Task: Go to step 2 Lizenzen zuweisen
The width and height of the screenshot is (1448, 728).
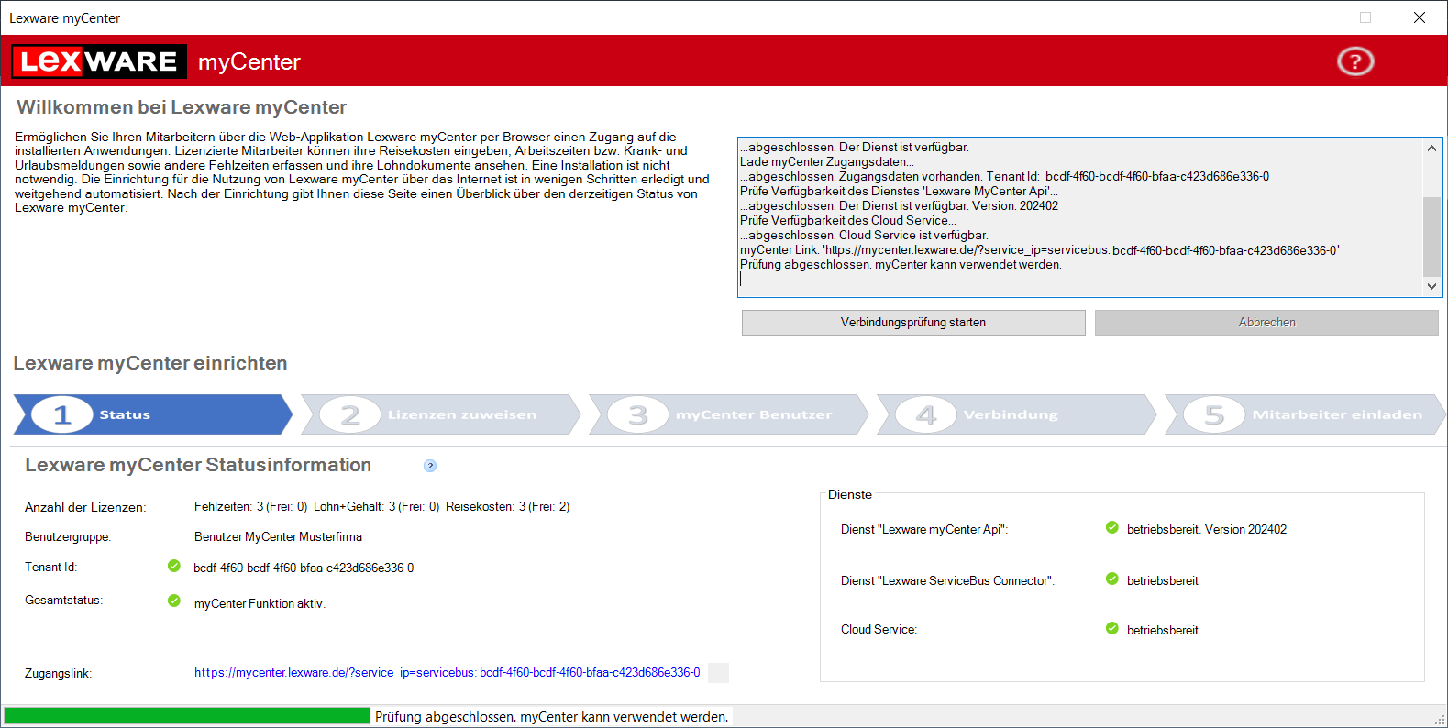Action: tap(440, 414)
